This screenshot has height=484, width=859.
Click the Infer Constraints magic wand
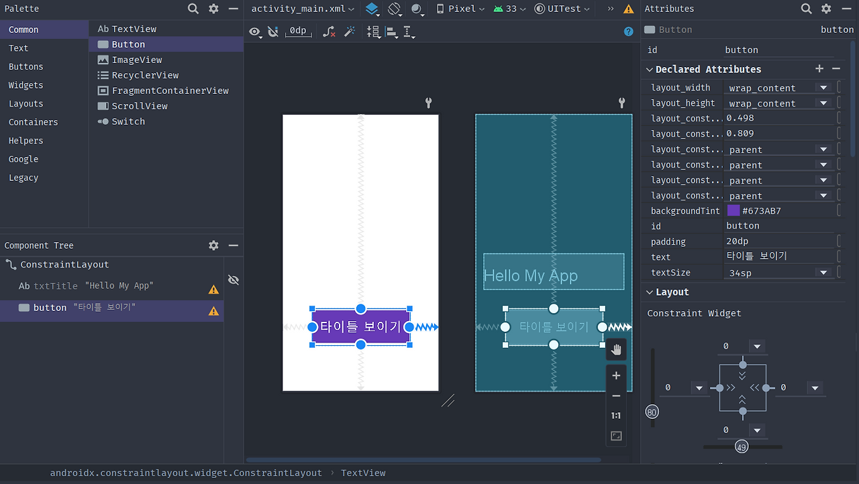coord(350,32)
